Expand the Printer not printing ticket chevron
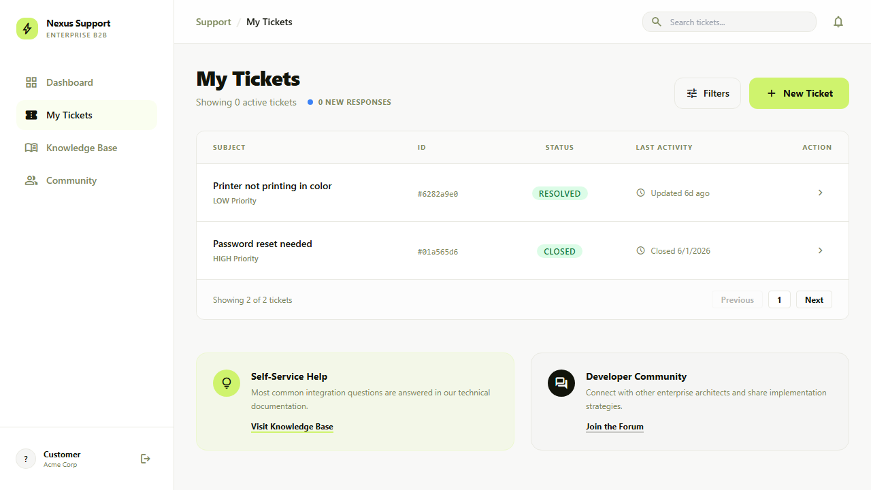Viewport: 871px width, 490px height. (820, 193)
